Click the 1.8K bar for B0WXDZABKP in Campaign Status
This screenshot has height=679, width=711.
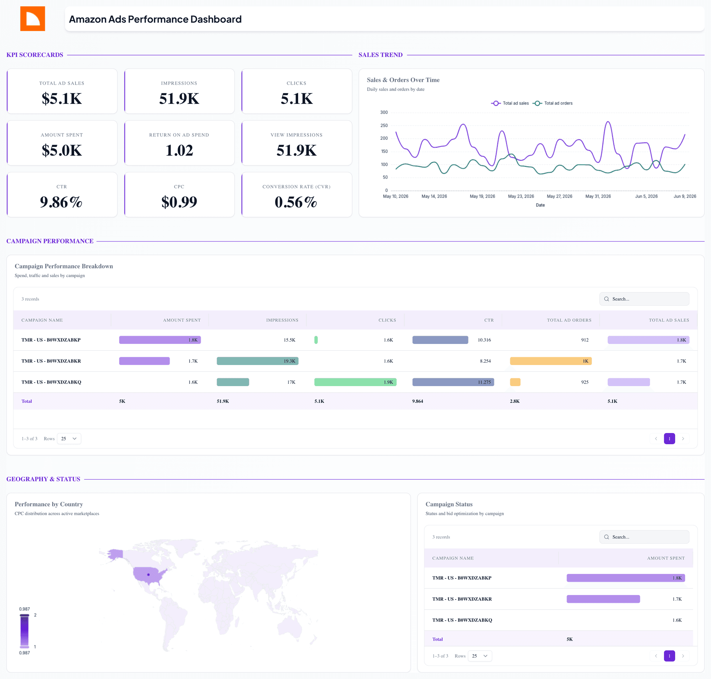[x=626, y=578]
